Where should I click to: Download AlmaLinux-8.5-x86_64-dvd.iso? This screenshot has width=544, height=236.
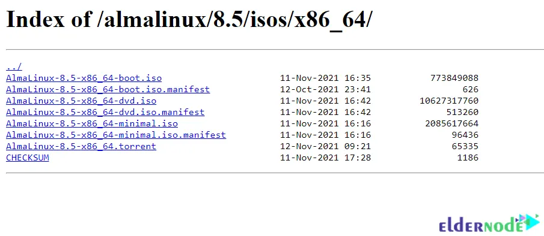tap(81, 101)
